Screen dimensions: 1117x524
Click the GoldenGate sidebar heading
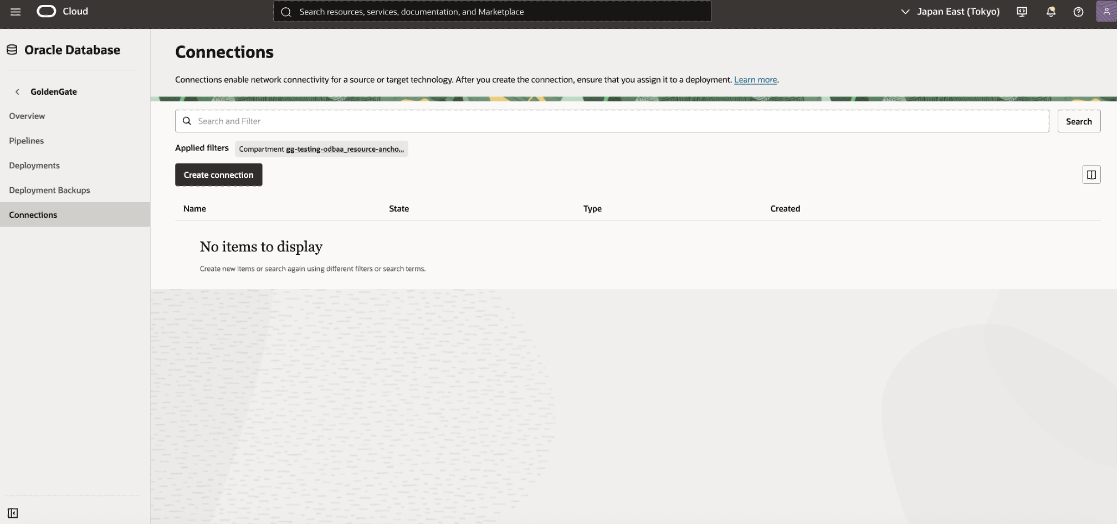pyautogui.click(x=54, y=92)
